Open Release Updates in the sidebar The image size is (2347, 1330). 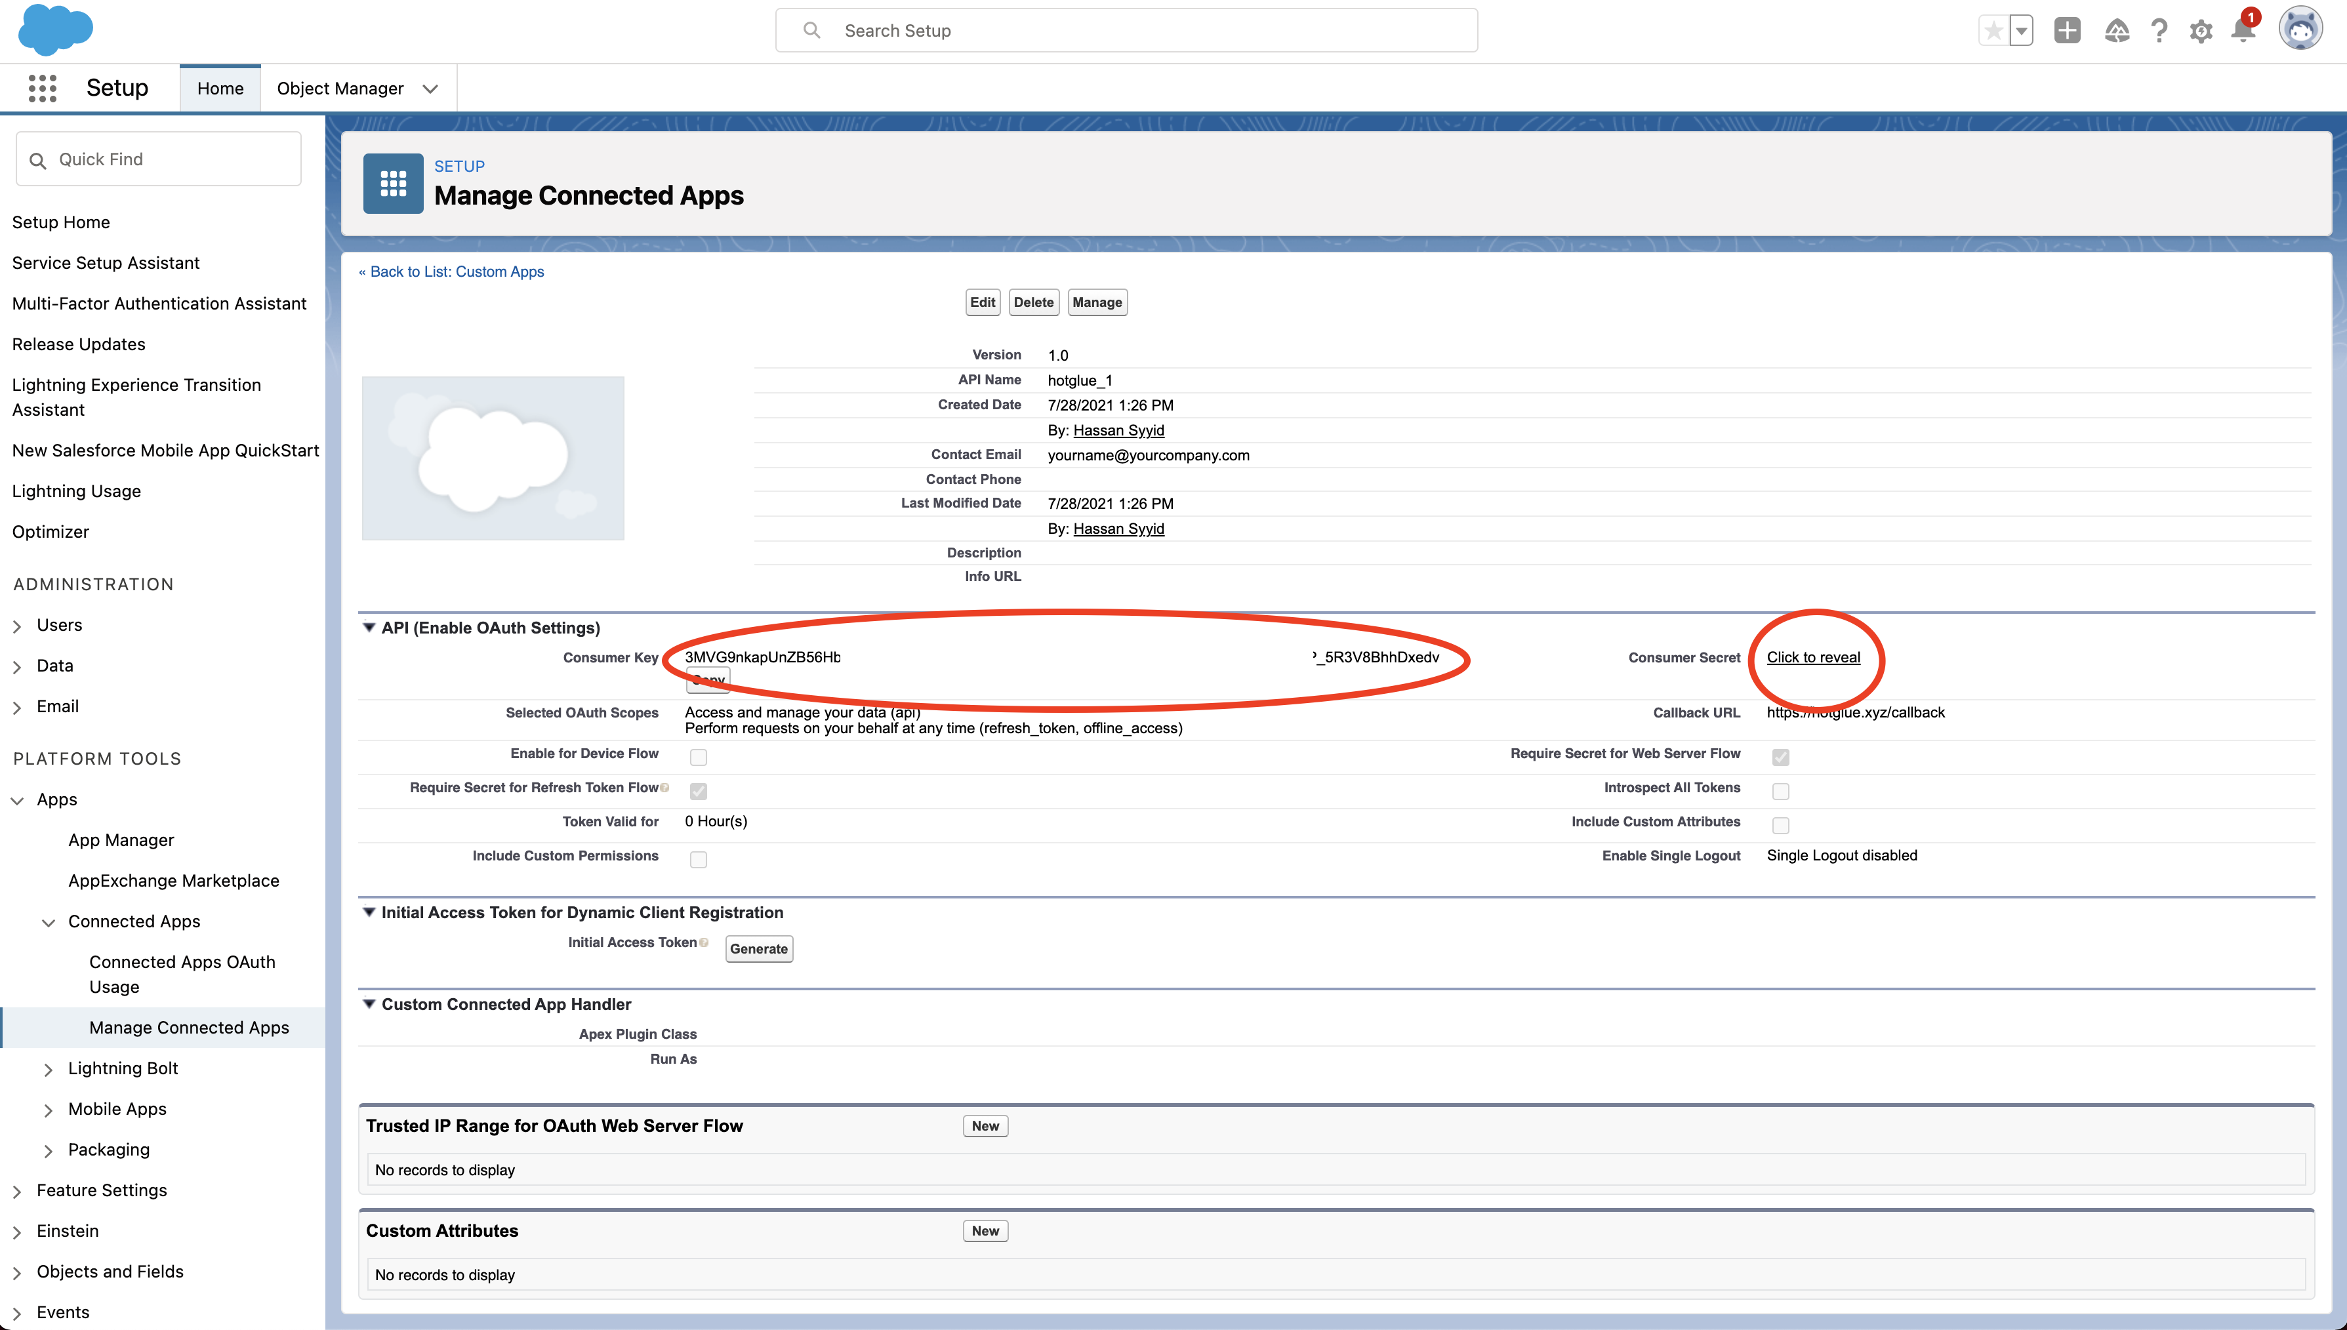[x=79, y=344]
